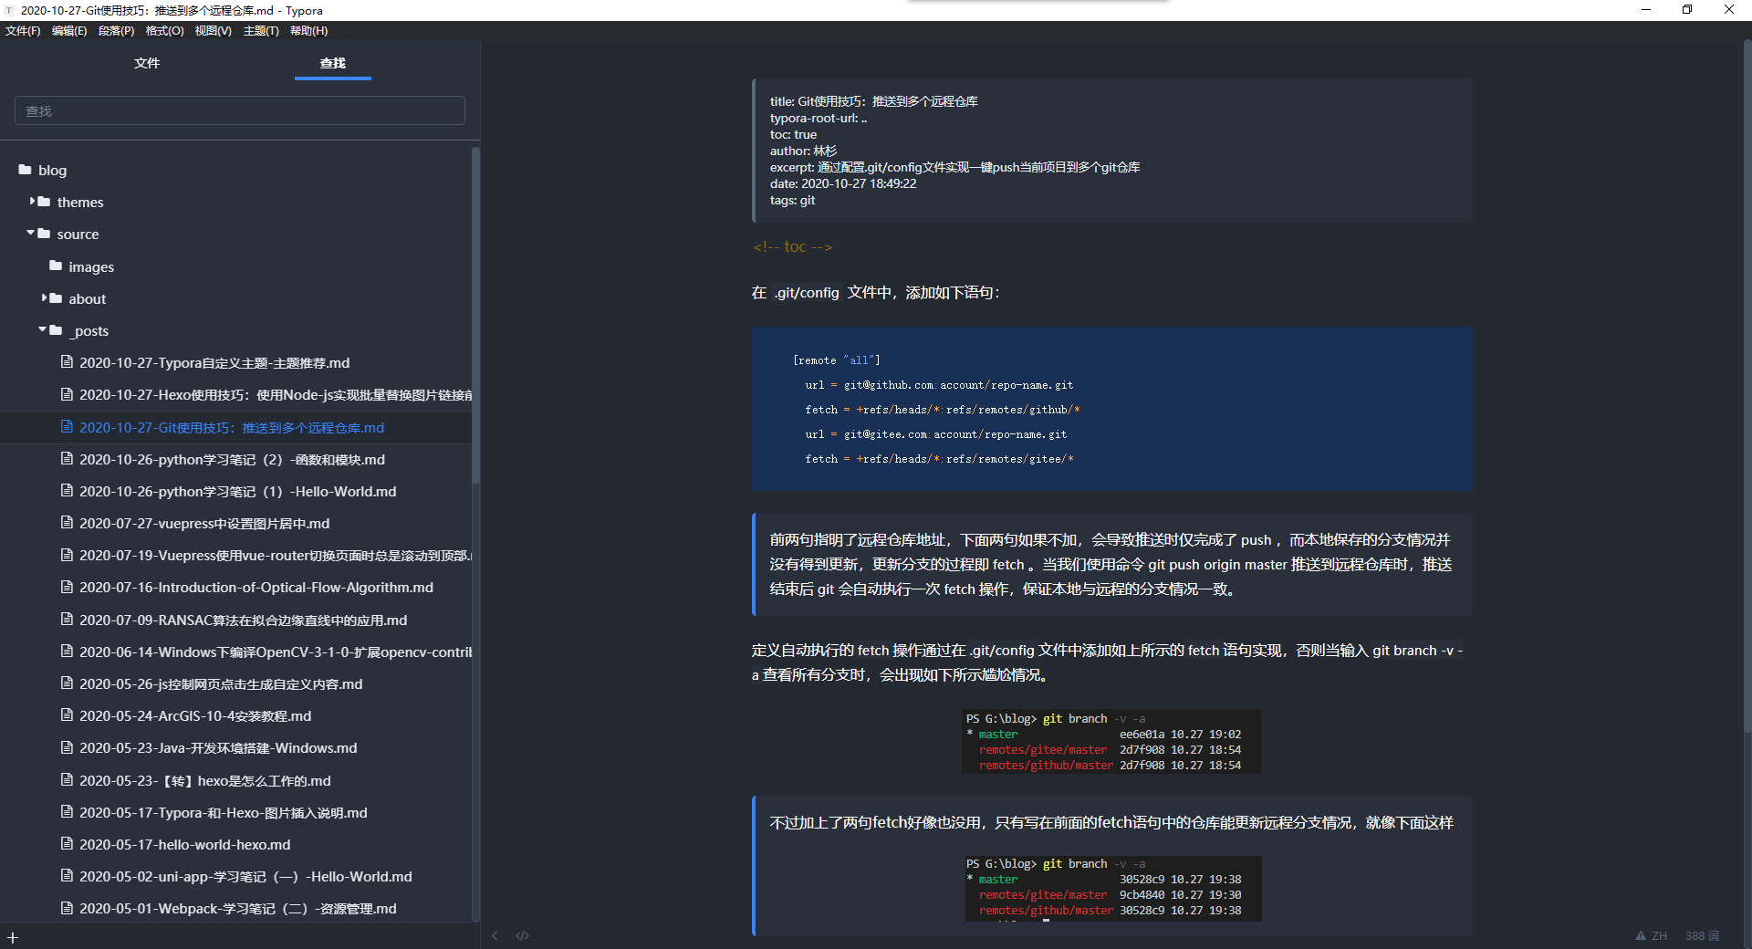Viewport: 1752px width, 949px height.
Task: Open Introduction-of-Optical-Flow-Algorithm.md file
Action: click(x=255, y=588)
